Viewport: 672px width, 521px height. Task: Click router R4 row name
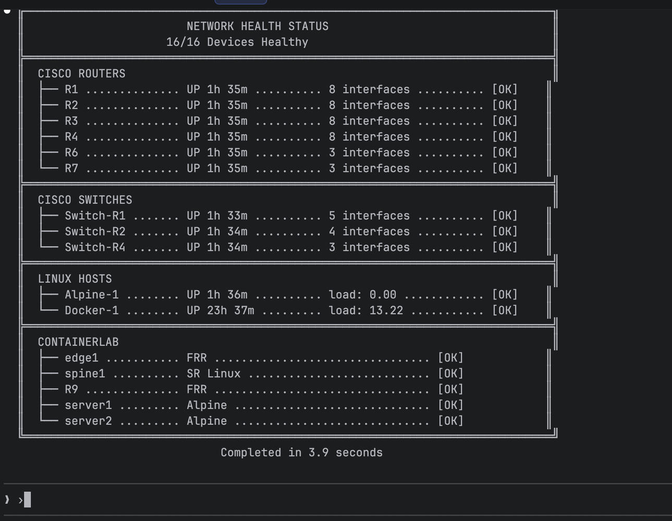point(71,137)
